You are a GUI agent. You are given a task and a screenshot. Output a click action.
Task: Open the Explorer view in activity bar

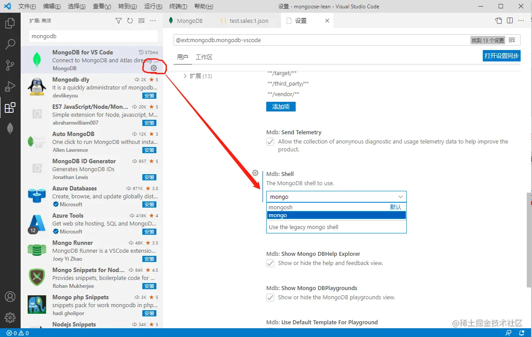[x=10, y=23]
